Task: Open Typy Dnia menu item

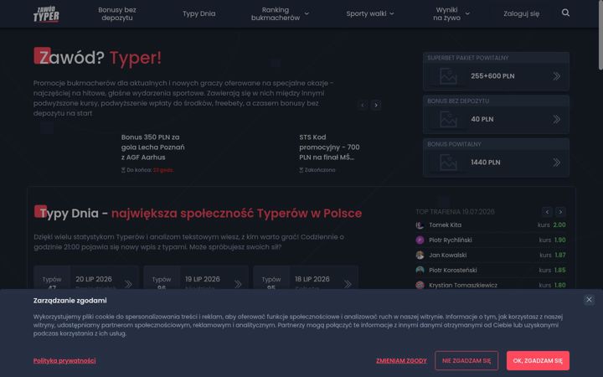Action: 198,13
